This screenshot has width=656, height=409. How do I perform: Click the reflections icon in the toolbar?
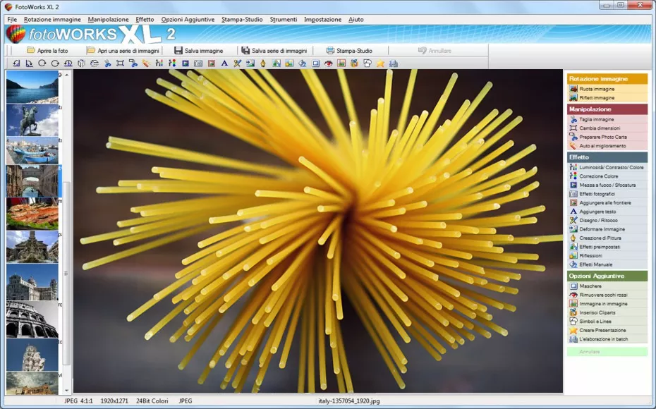coord(289,63)
